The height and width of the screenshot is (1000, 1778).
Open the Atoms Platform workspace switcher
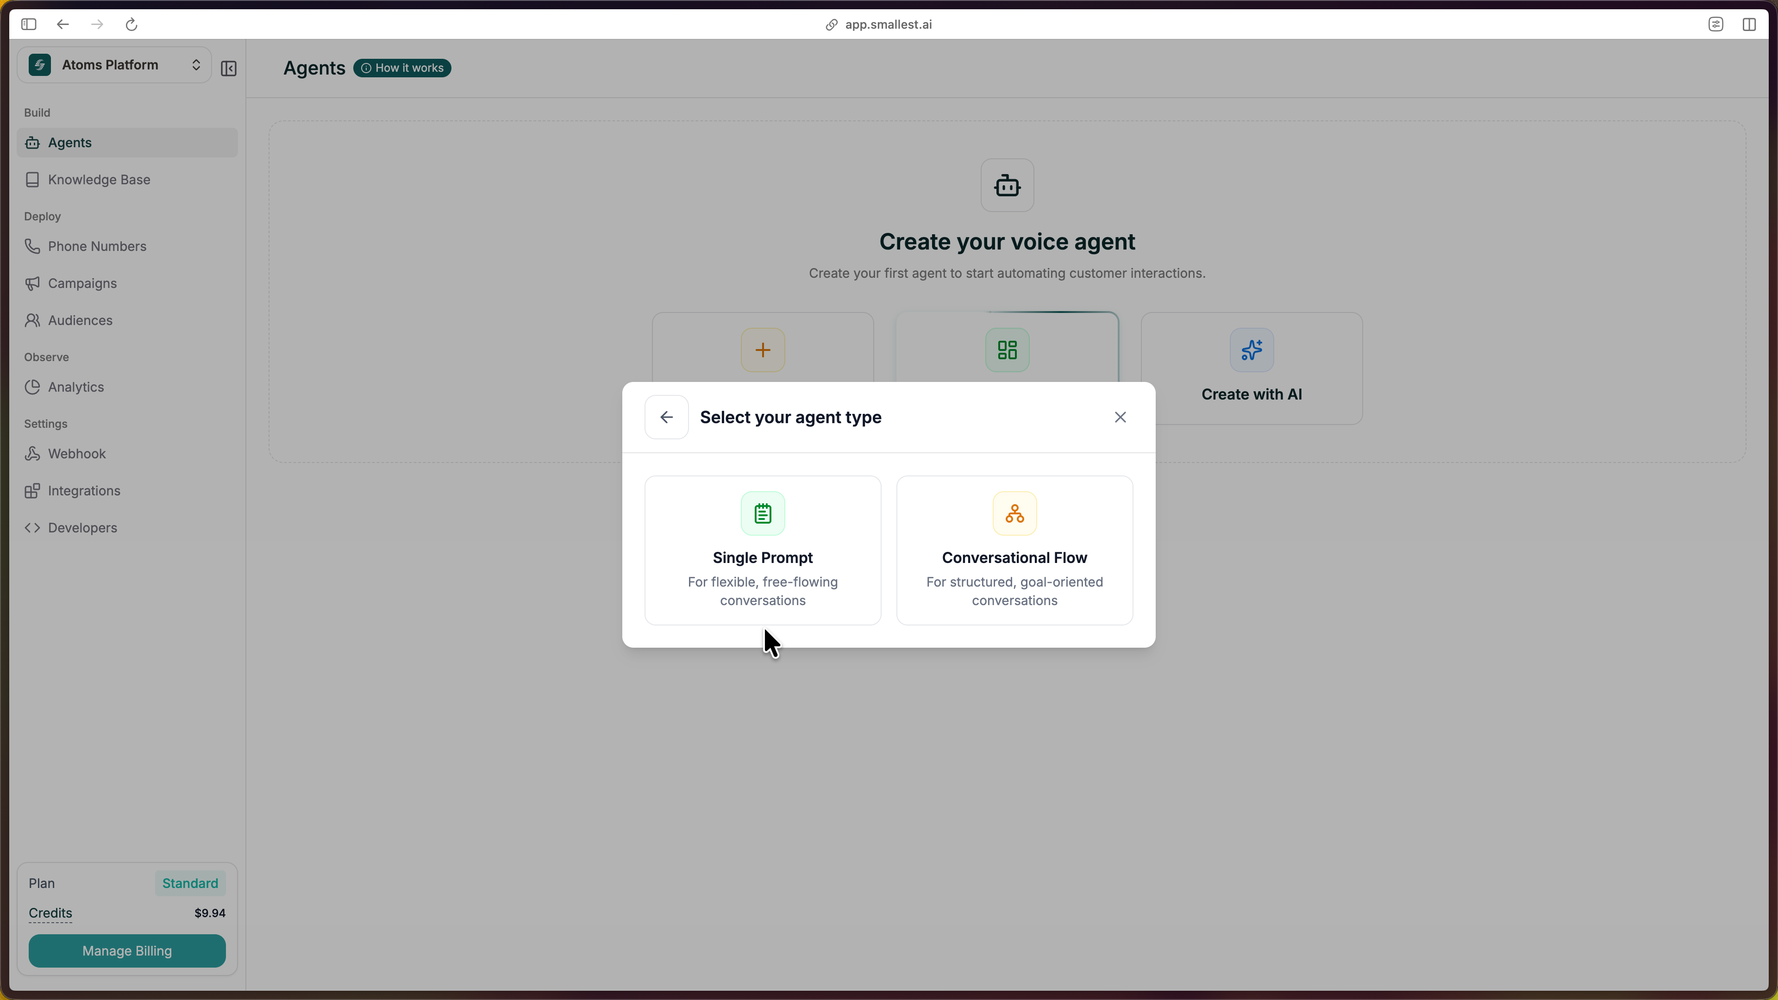tap(114, 64)
